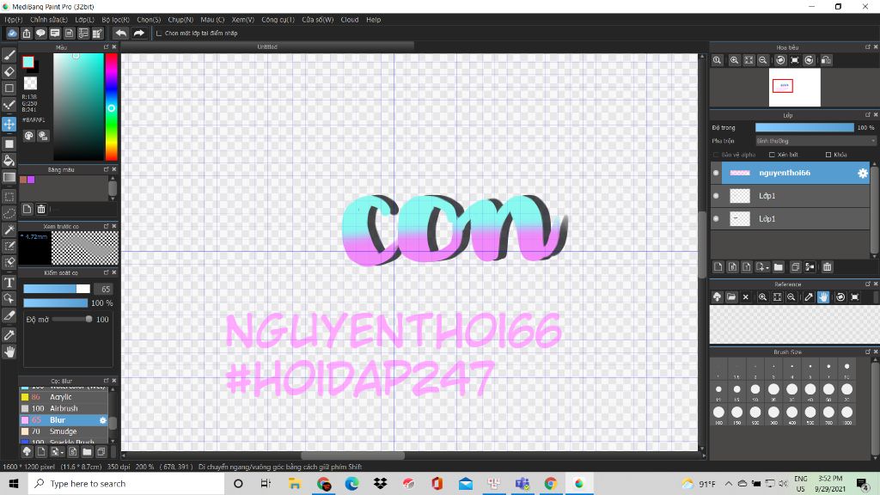Click brush size slider showing 65

56,289
